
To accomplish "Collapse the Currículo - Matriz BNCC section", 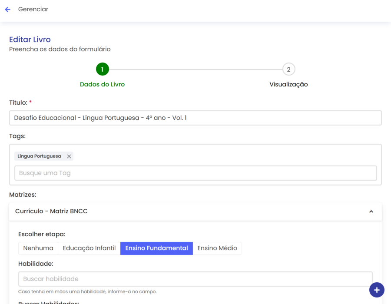I will [51, 211].
